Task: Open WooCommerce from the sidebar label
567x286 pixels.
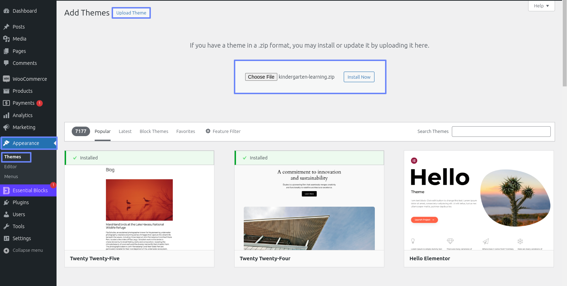Action: pos(30,79)
